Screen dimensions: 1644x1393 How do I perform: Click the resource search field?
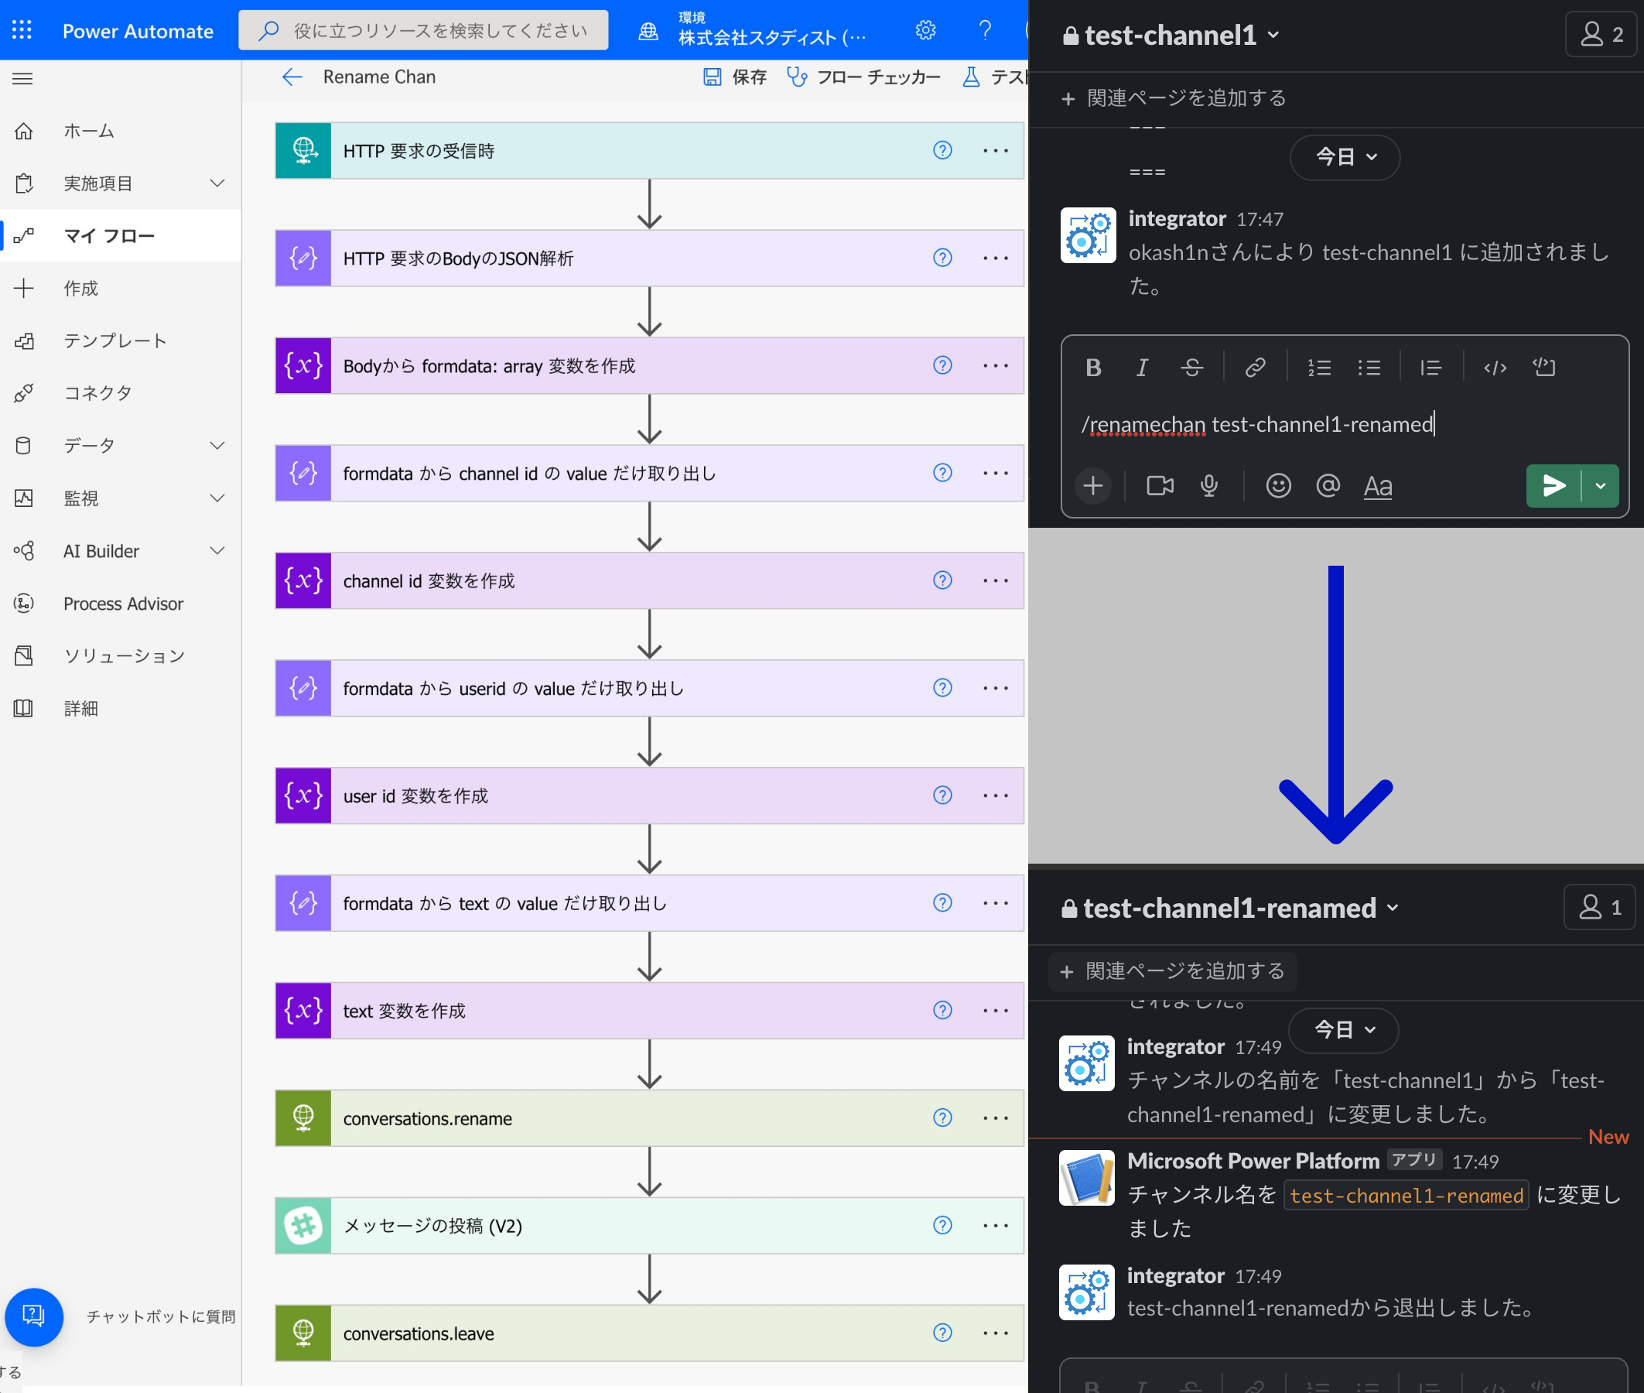[424, 30]
